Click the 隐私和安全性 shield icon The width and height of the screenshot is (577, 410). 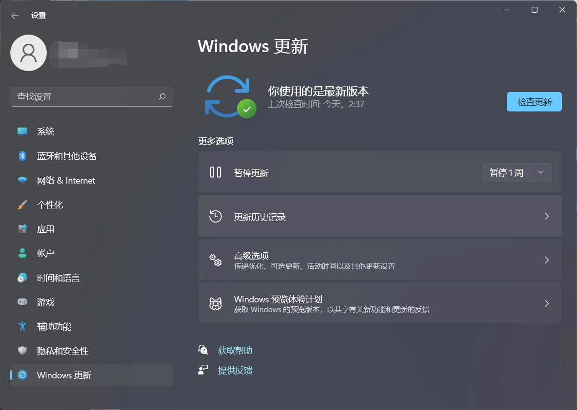(22, 351)
